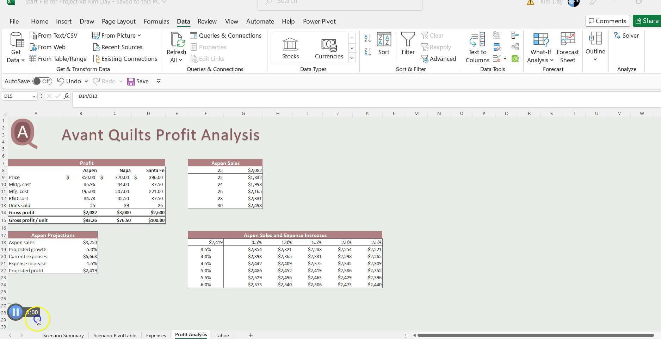Open the Tahoe sheet tab

click(222, 335)
